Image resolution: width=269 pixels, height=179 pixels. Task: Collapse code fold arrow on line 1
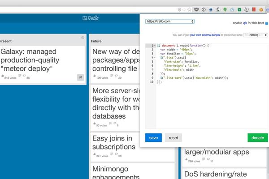click(155, 46)
